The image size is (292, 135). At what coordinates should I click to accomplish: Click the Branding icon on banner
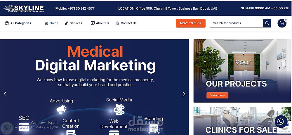[x=154, y=128]
